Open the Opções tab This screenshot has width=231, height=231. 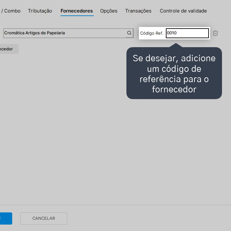(x=109, y=11)
